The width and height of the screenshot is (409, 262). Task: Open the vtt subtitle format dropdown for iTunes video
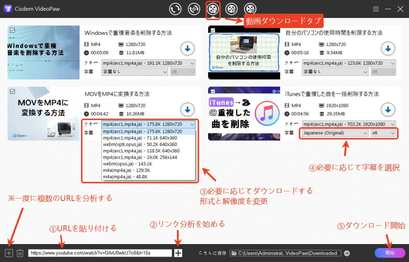383,133
